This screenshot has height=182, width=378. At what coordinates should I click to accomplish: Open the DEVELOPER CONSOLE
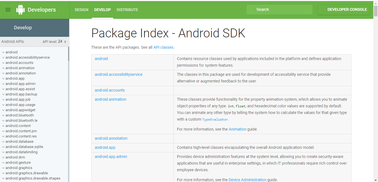click(x=343, y=9)
